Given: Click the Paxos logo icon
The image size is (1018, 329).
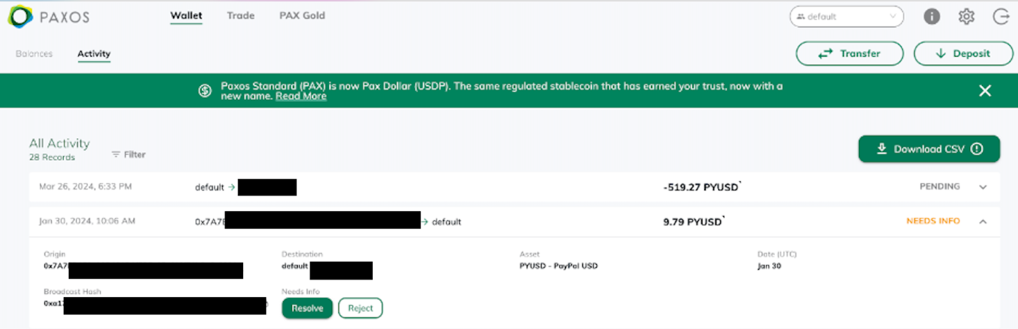Looking at the screenshot, I should [x=20, y=17].
